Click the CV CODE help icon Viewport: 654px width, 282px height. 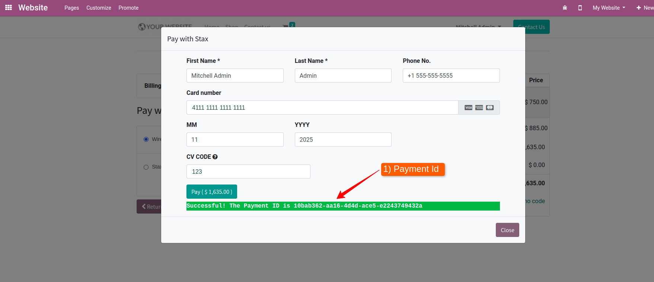click(x=215, y=157)
